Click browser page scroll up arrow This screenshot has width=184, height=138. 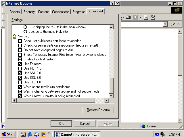(x=180, y=32)
